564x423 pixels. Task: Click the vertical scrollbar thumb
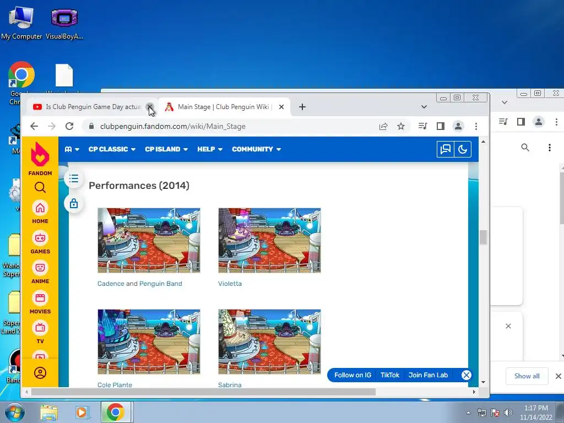tap(483, 237)
